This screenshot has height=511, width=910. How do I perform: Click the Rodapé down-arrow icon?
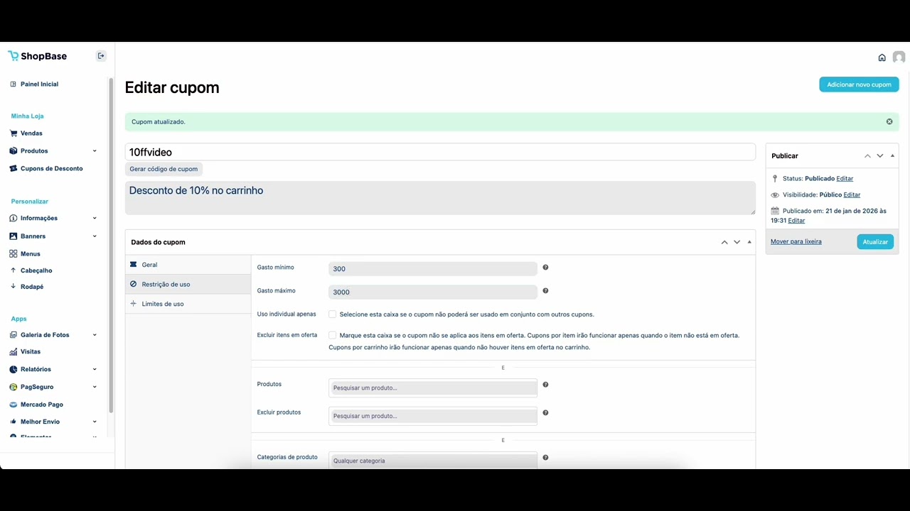pyautogui.click(x=14, y=287)
